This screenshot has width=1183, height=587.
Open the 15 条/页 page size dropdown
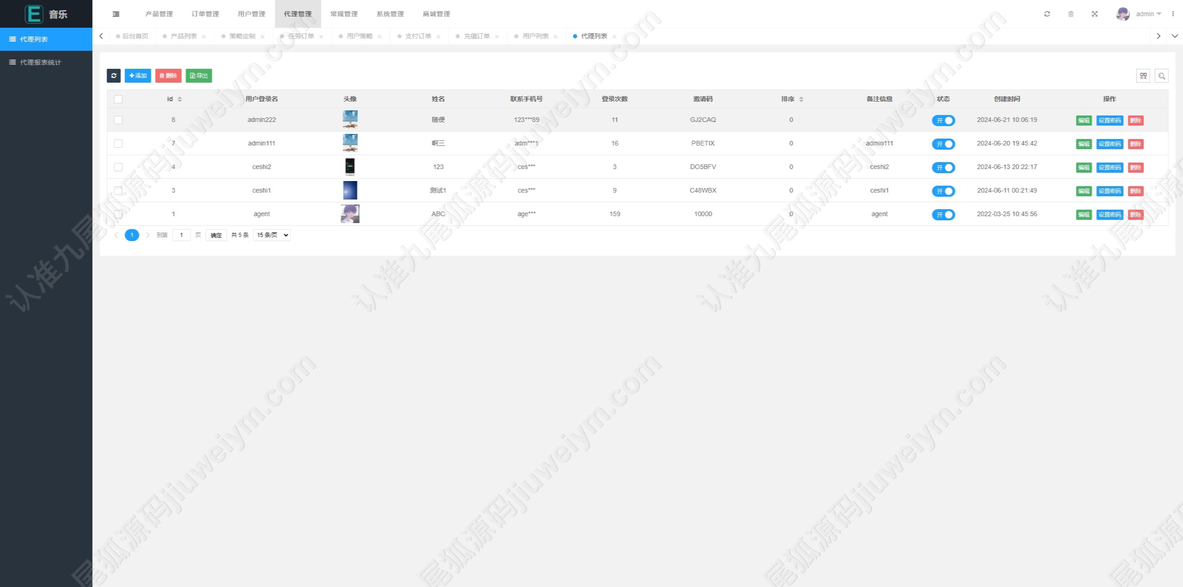[272, 235]
